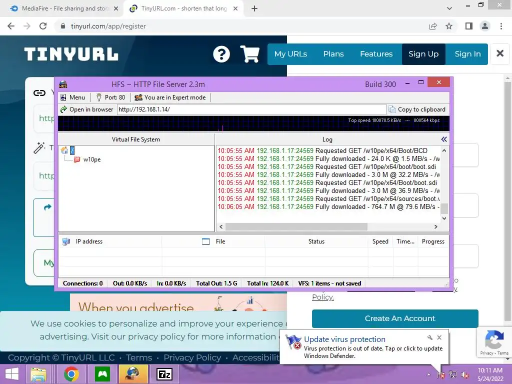Click the log horizontal scrollbar thumb
Image resolution: width=512 pixels, height=384 pixels.
[296, 226]
